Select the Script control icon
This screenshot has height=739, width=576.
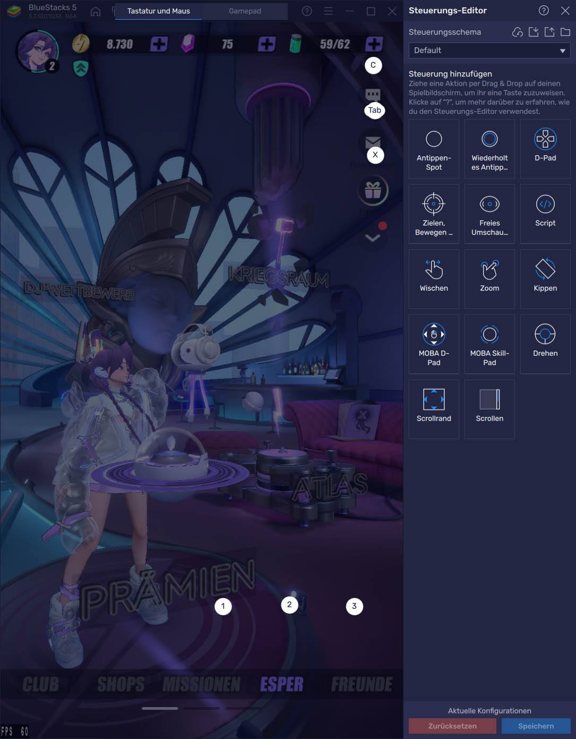[x=545, y=213]
